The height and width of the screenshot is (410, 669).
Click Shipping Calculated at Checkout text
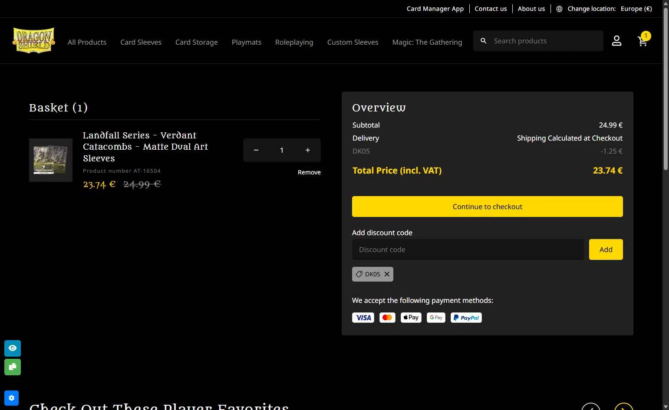tap(570, 138)
